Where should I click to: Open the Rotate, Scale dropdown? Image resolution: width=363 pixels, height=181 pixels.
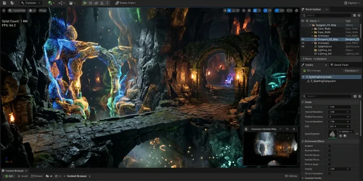126,3
